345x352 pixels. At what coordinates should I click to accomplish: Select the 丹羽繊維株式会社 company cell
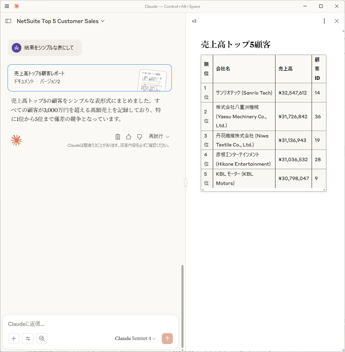(244, 140)
